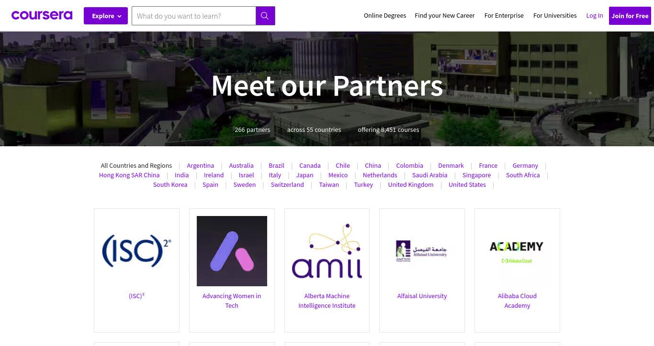Screen dimensions: 654x346
Task: Show All Countries and Regions
Action: point(136,165)
